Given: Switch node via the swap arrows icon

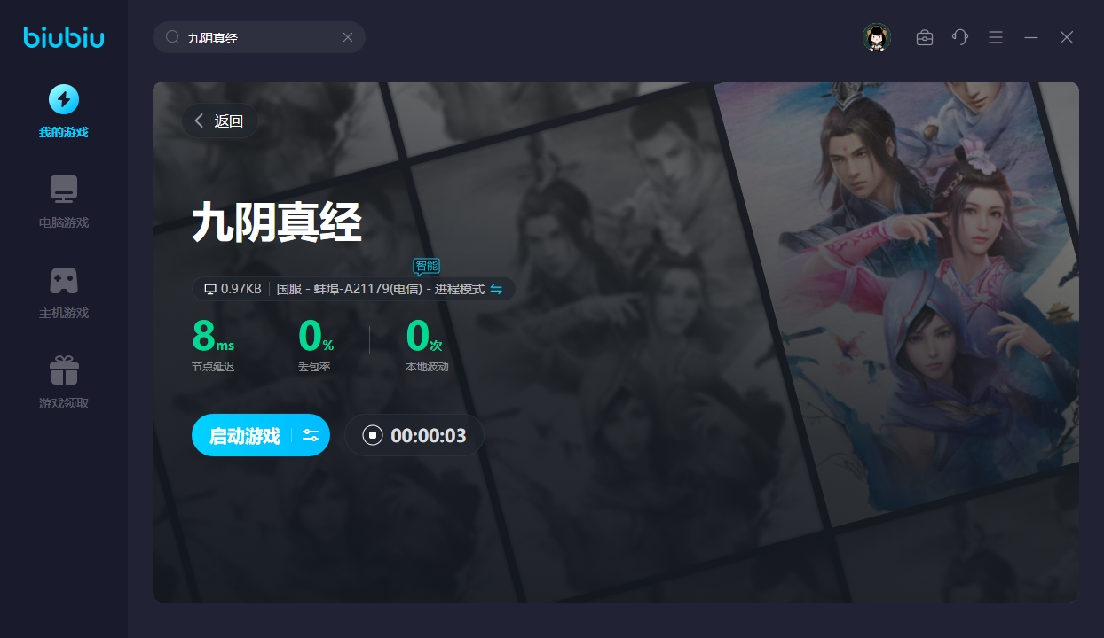Looking at the screenshot, I should [496, 289].
